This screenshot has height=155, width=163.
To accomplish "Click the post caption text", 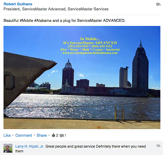I will [64, 21].
